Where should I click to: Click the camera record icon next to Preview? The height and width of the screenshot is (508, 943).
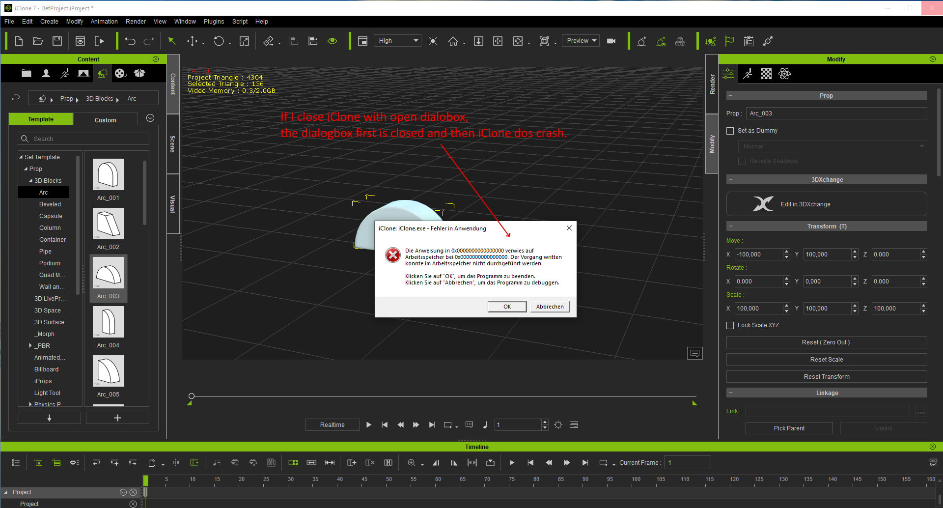pyautogui.click(x=611, y=41)
